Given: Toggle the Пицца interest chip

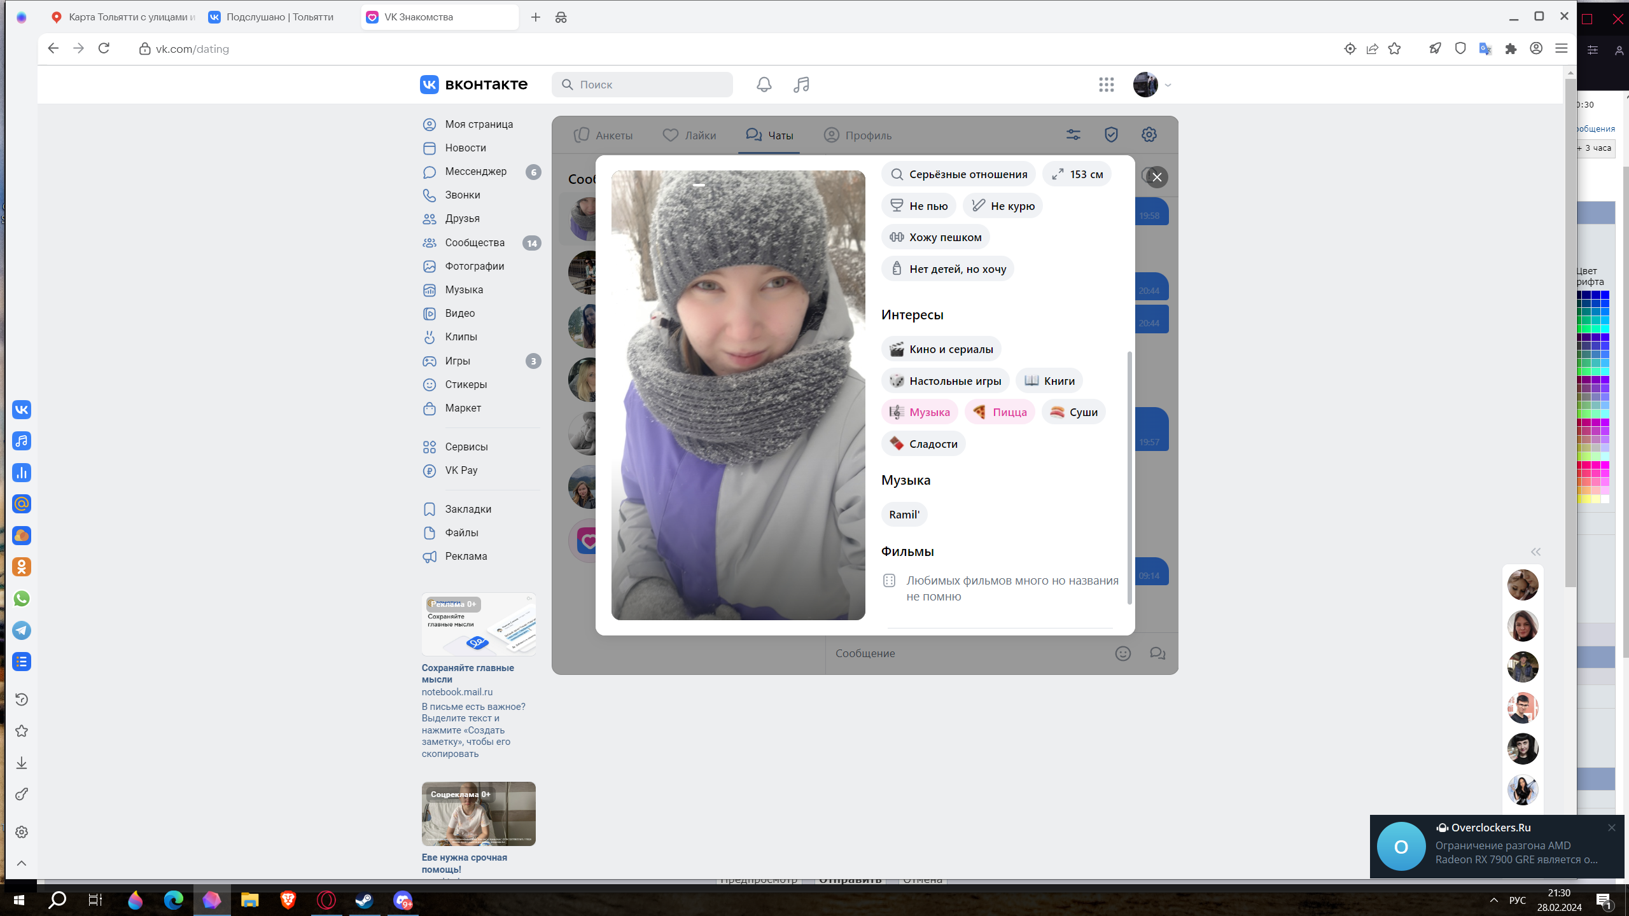Looking at the screenshot, I should pyautogui.click(x=1000, y=412).
